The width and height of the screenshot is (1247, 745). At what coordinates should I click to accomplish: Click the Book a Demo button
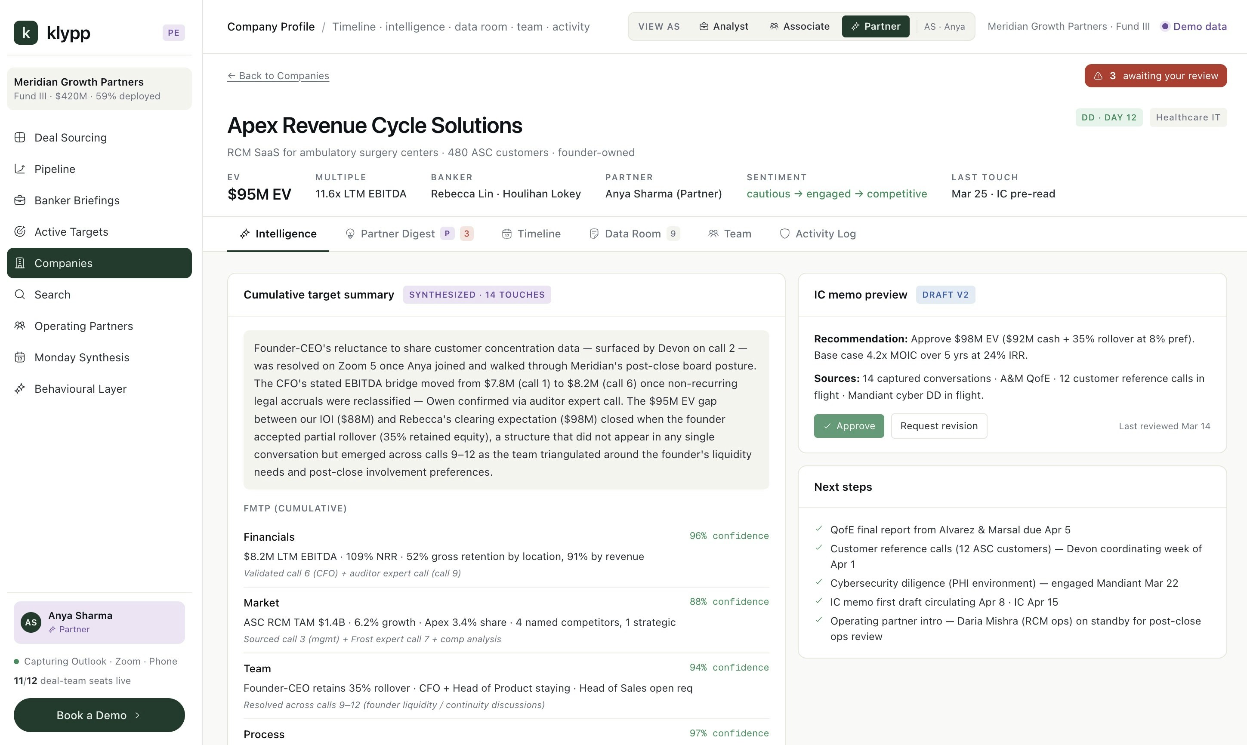(x=99, y=715)
